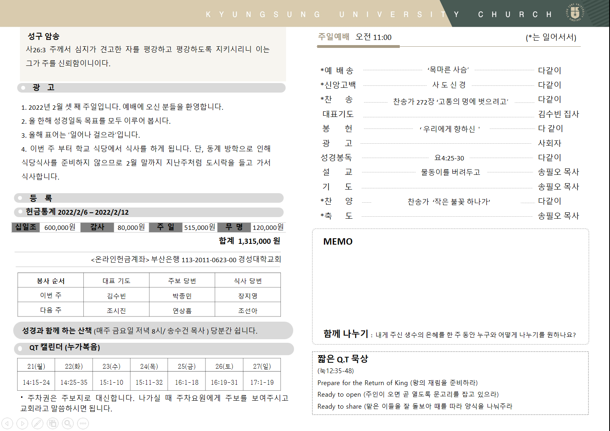Select the '박종민' table cell
Screen dimensions: 610x431
point(182,295)
